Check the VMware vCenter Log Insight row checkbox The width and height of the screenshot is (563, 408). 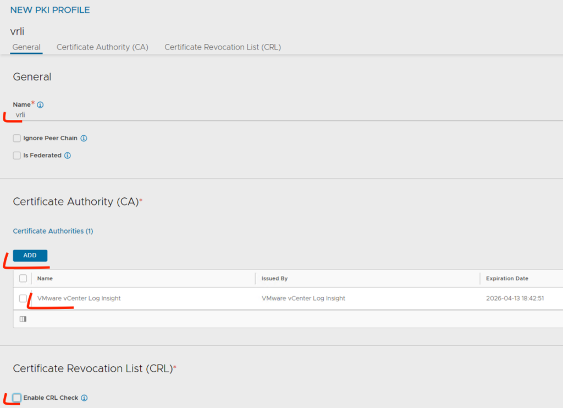[x=23, y=299]
